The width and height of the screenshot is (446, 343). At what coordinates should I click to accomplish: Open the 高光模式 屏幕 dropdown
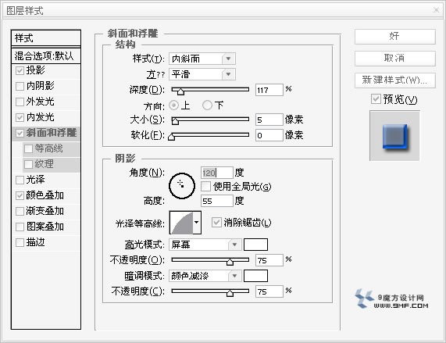coord(205,245)
